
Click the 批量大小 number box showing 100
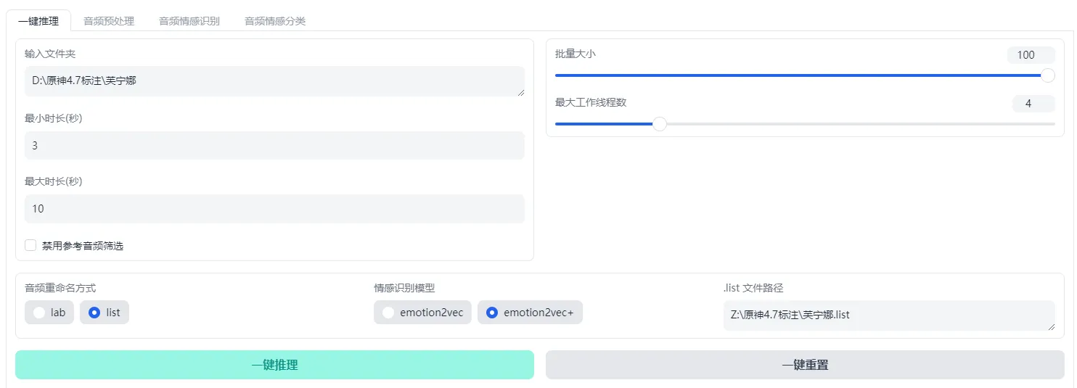pos(1031,55)
